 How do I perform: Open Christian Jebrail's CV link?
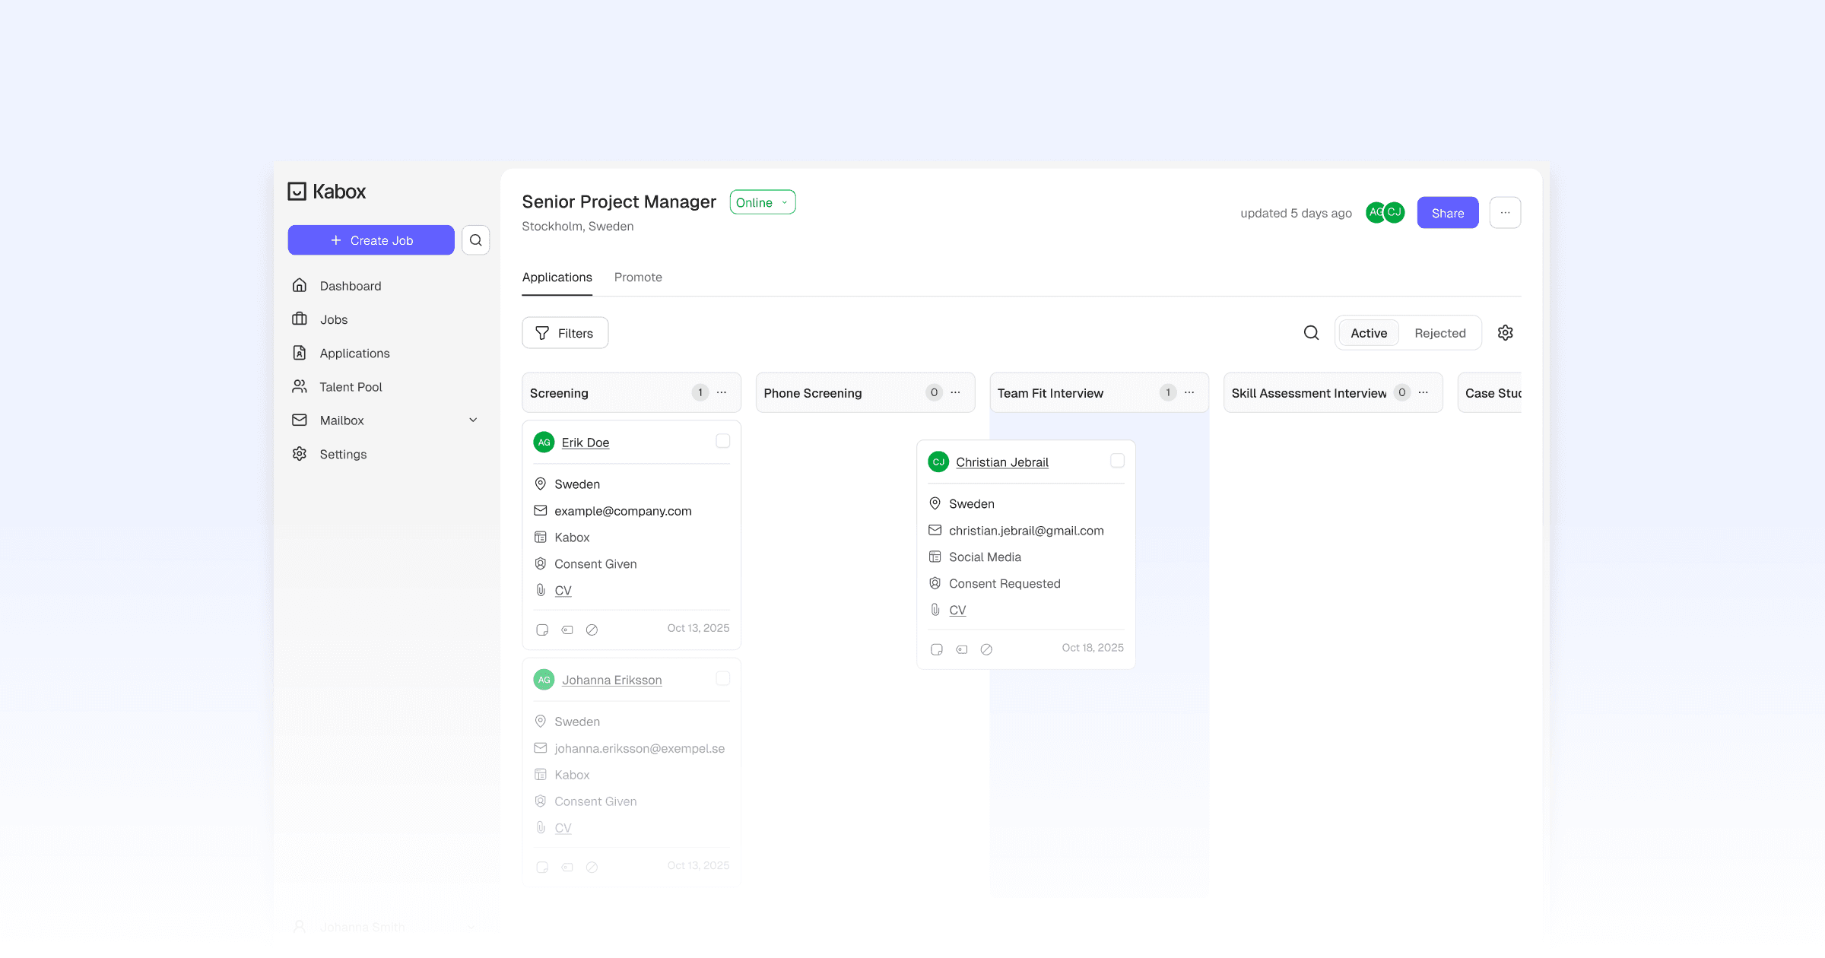point(957,611)
